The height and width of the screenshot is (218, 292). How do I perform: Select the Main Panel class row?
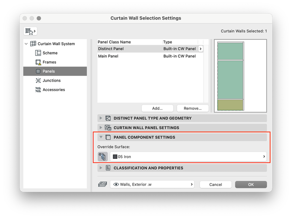[150, 56]
